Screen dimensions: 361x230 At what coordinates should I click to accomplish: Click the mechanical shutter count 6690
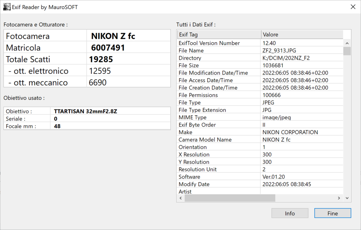pyautogui.click(x=97, y=82)
